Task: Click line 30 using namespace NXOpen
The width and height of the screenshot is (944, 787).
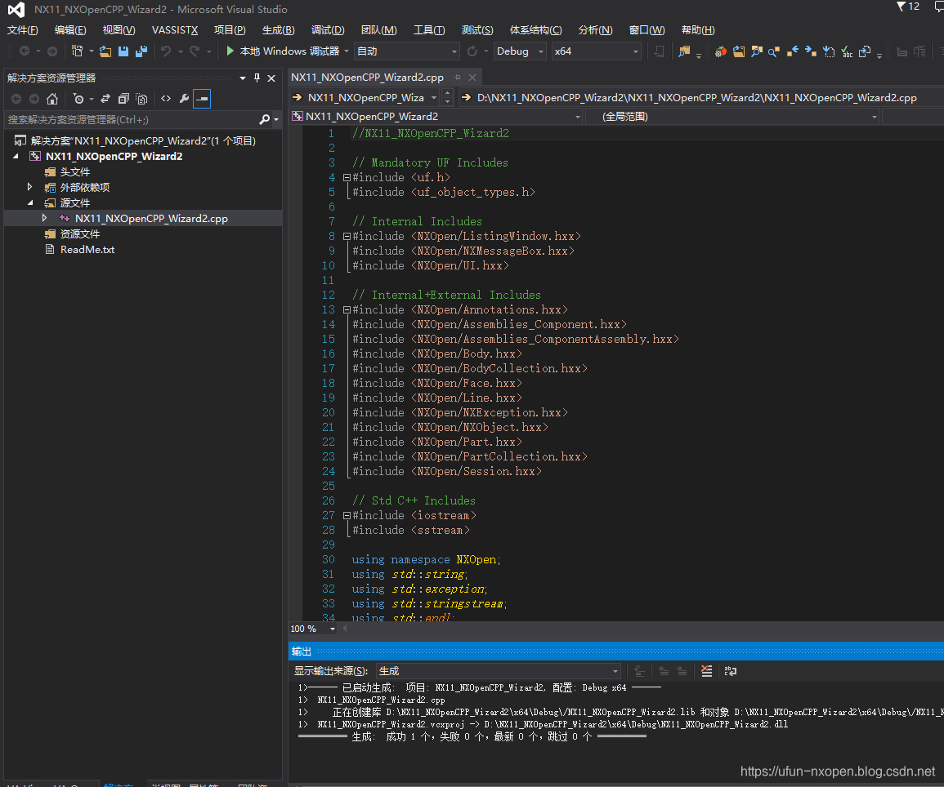Action: coord(426,560)
